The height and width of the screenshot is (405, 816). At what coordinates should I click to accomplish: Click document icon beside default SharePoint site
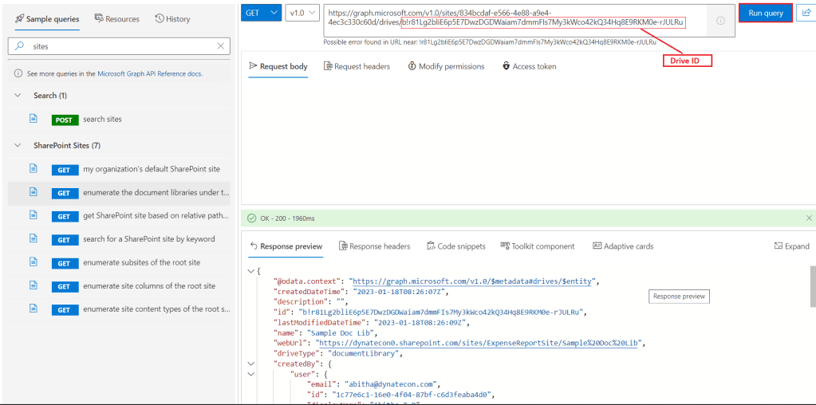34,169
